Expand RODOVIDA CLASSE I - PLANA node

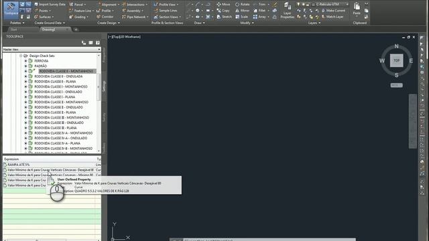tap(25, 97)
